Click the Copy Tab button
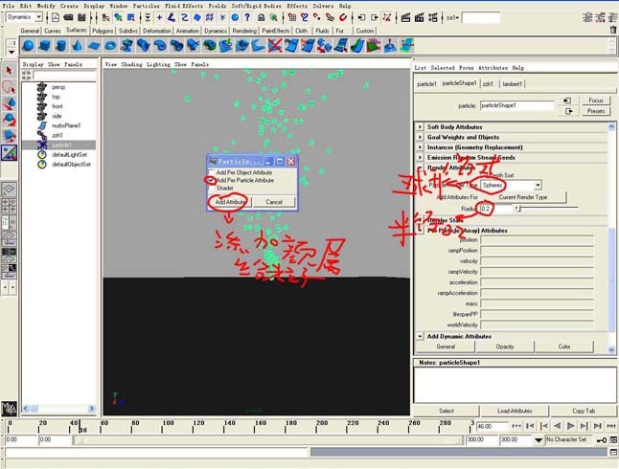Viewport: 619px width, 469px height. [584, 411]
